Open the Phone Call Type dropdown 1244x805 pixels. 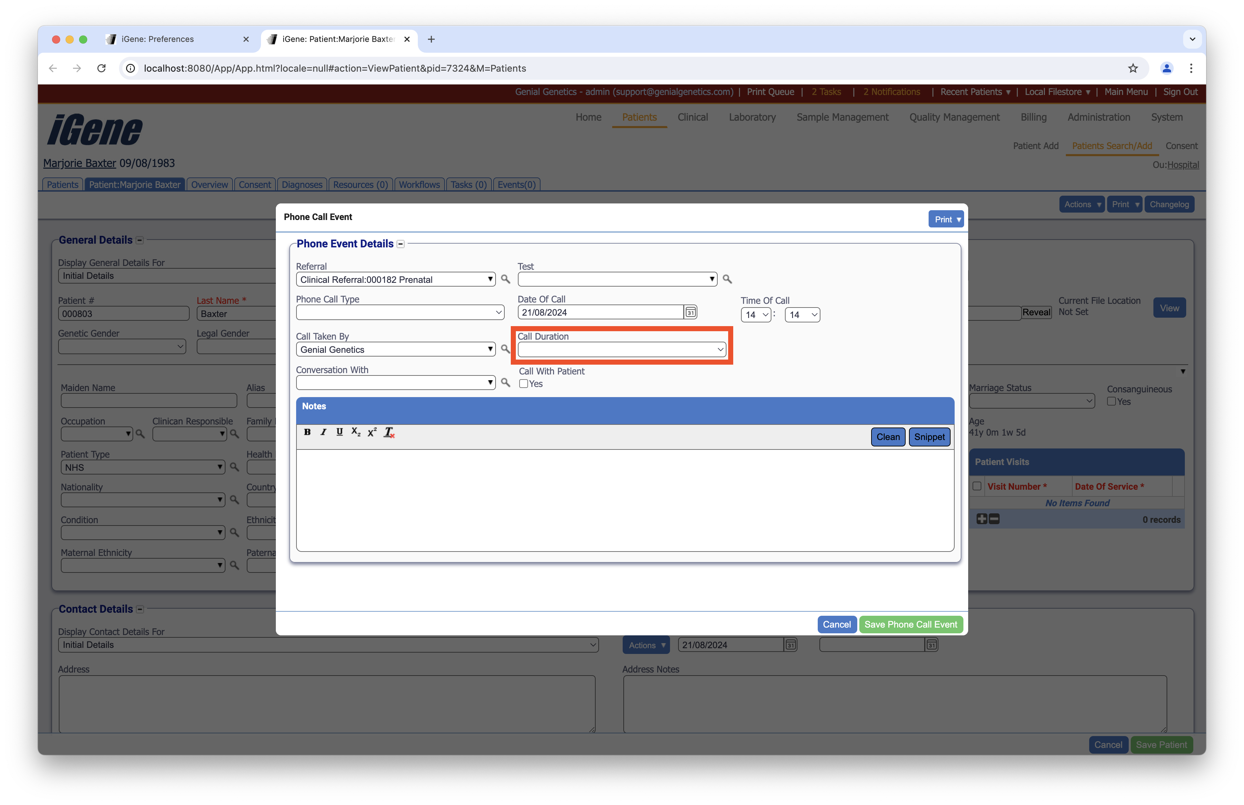pos(400,312)
